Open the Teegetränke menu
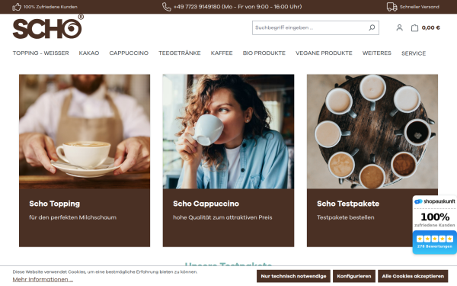 pos(180,53)
